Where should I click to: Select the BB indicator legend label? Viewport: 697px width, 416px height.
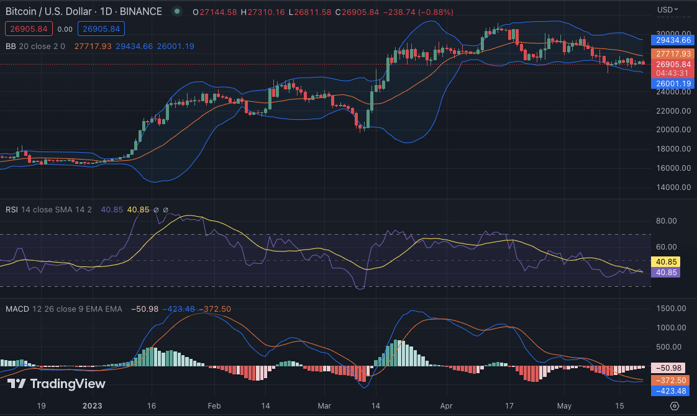(x=11, y=46)
